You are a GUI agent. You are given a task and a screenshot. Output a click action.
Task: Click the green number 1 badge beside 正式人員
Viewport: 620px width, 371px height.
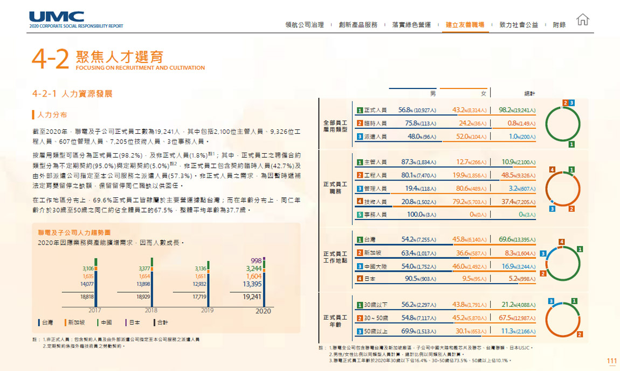point(360,110)
